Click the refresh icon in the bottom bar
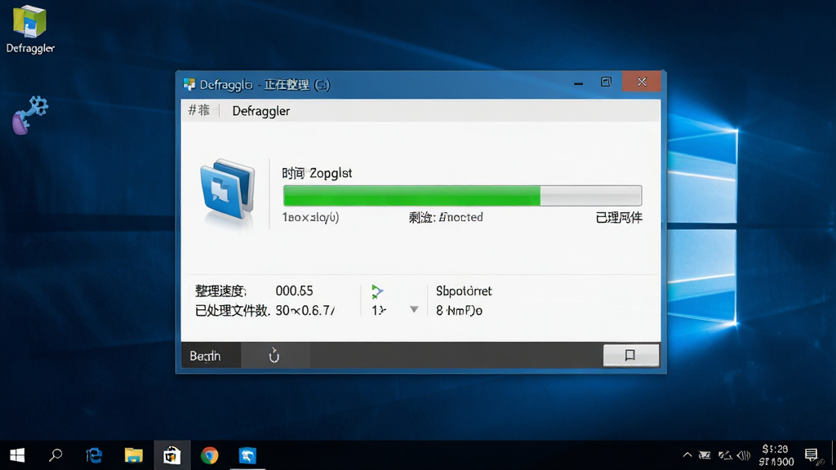Image resolution: width=836 pixels, height=470 pixels. click(x=274, y=356)
